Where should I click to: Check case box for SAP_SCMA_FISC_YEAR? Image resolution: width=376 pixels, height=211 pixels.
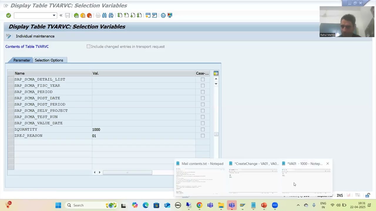tap(203, 86)
